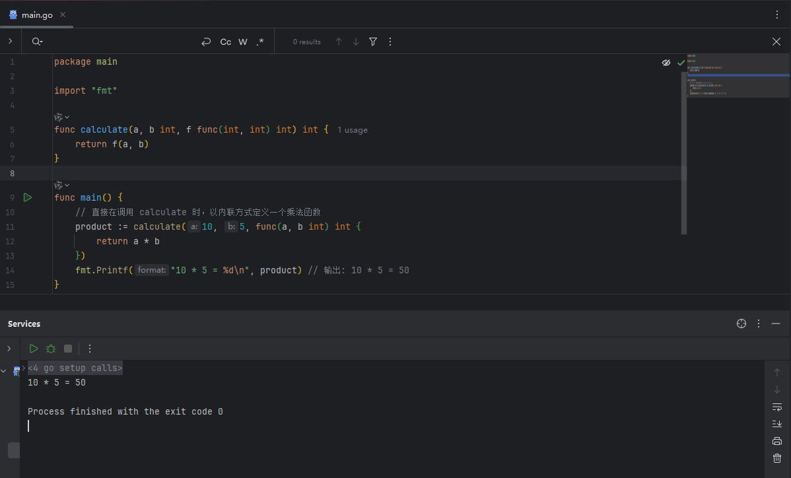
Task: Toggle Match Case (Cc) in find bar
Action: [x=226, y=42]
